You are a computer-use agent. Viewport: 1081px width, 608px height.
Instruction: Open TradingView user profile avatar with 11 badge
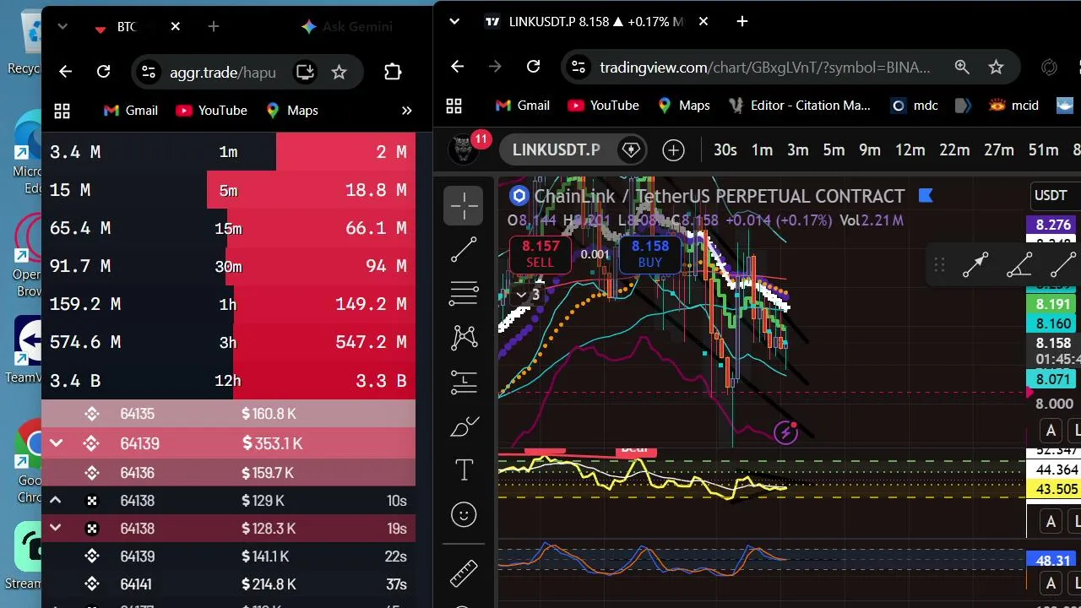[x=464, y=149]
